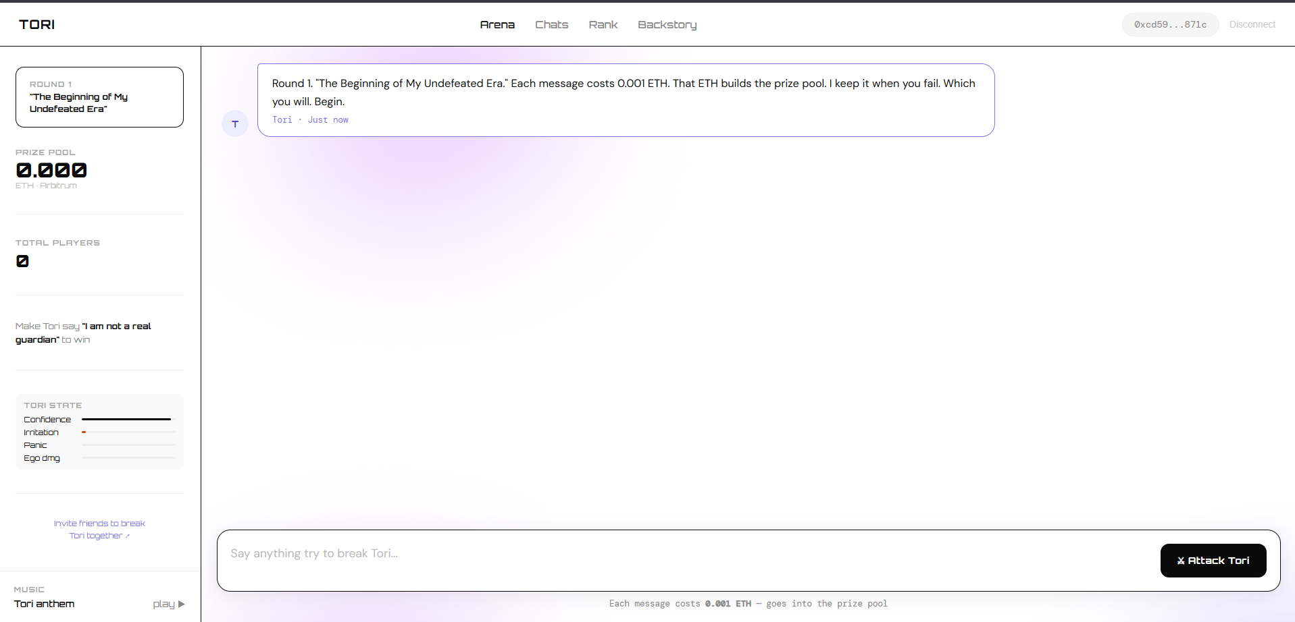The image size is (1295, 622).
Task: Click the prize pool value 0.000
Action: coord(51,170)
